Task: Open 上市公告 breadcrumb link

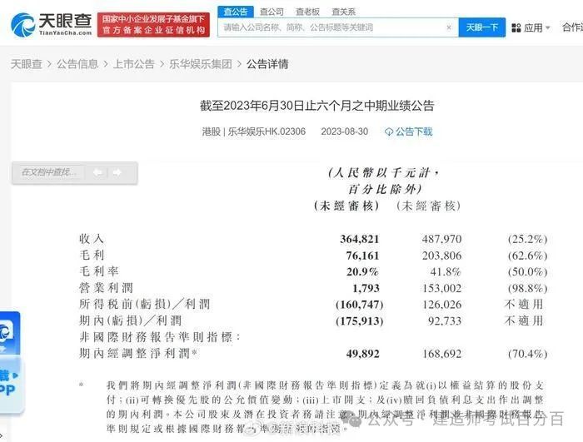Action: [x=133, y=64]
